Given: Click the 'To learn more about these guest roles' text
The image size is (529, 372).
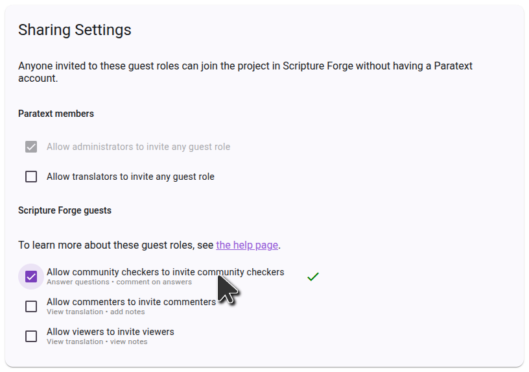Looking at the screenshot, I should 115,245.
